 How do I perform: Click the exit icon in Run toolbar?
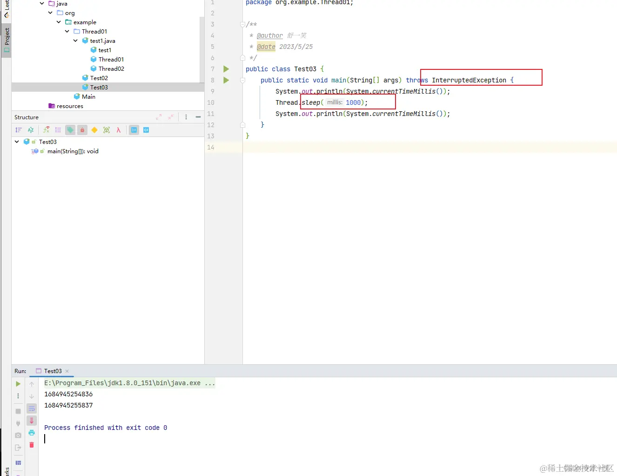pos(18,448)
